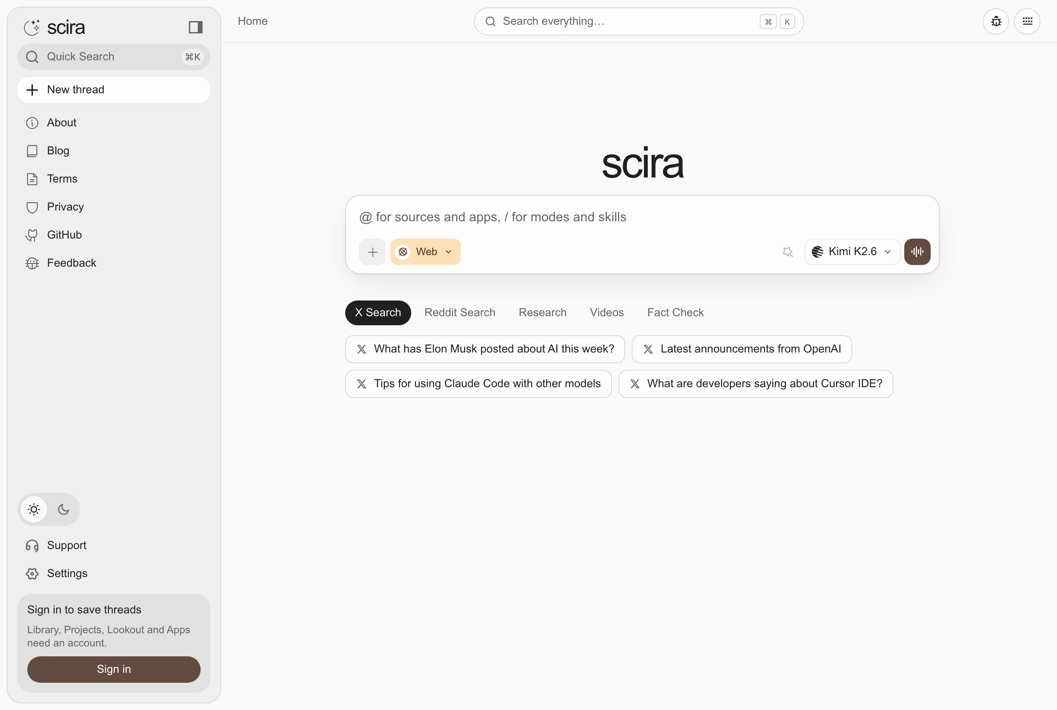Choose Elon Musk AI posts suggestion
Viewport: 1057px width, 710px height.
(x=485, y=349)
